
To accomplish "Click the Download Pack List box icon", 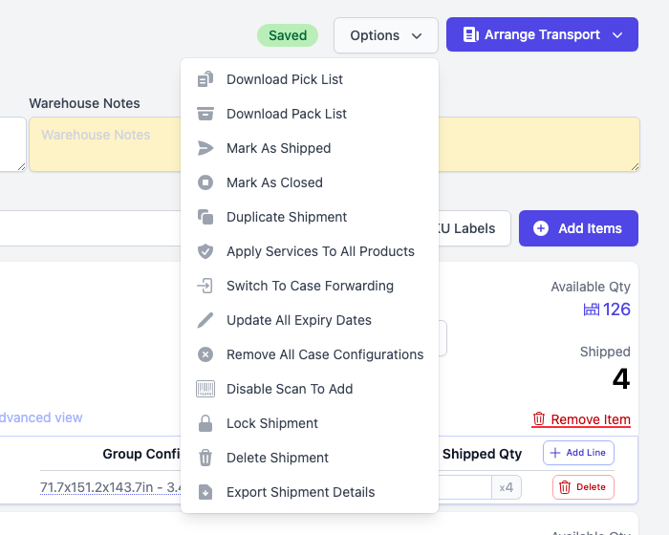I will 205,114.
